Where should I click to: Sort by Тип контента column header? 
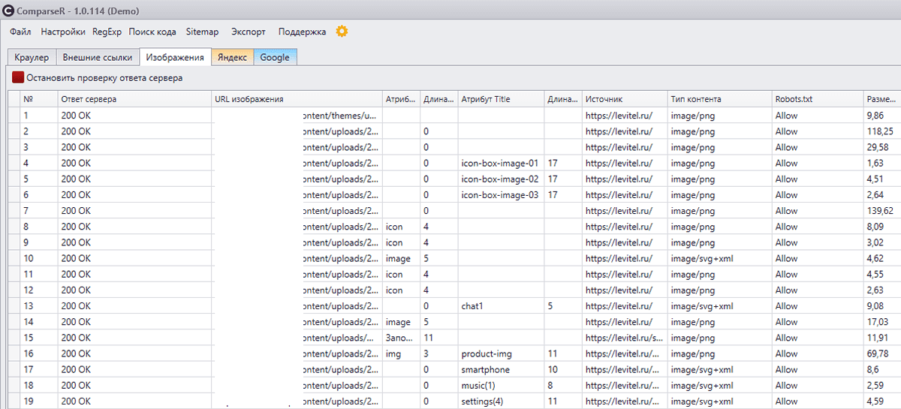[x=696, y=99]
